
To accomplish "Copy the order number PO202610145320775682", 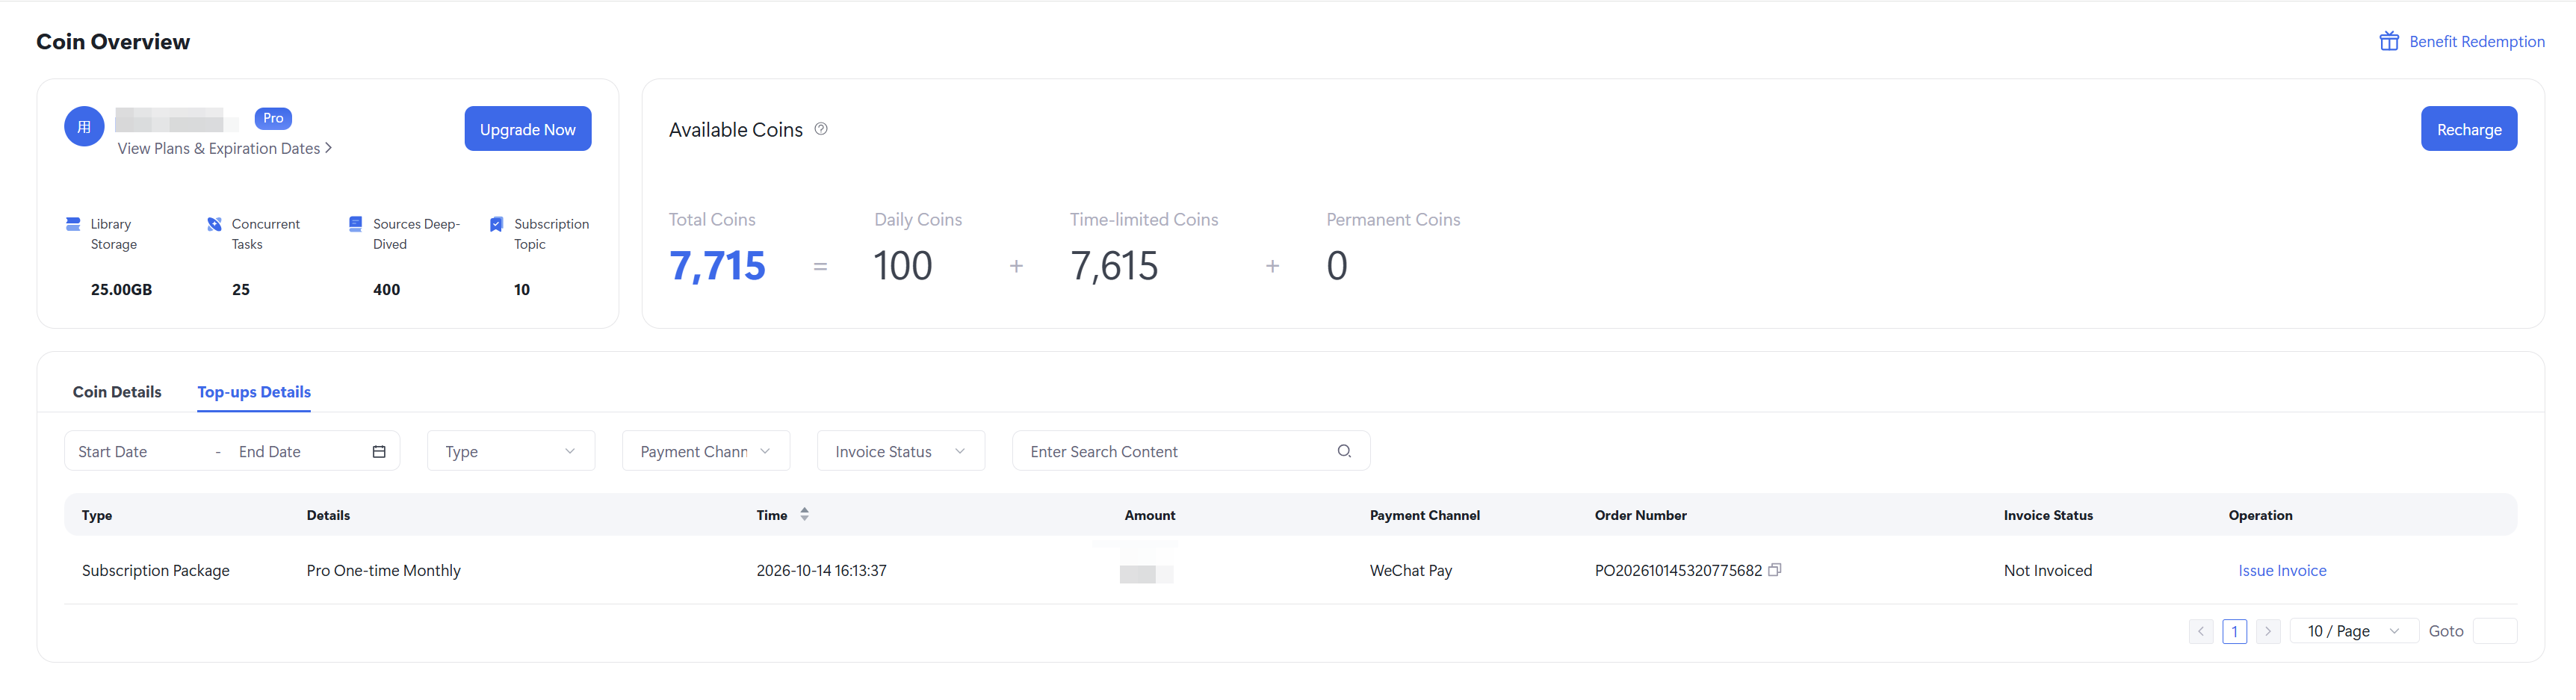I will pos(1775,570).
